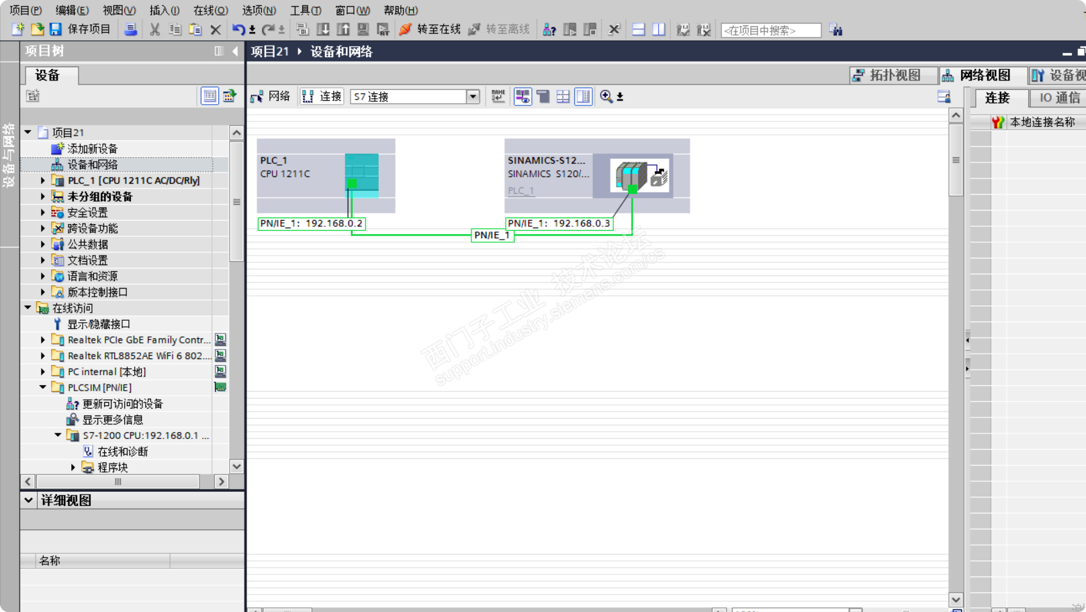1086x612 pixels.
Task: Click PLC_1 address label 192.168.0.2
Action: tap(312, 223)
